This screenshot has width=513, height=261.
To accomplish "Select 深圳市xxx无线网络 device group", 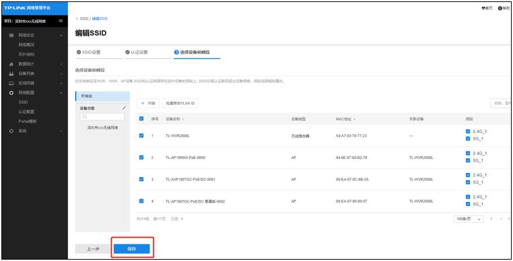I will (x=102, y=128).
